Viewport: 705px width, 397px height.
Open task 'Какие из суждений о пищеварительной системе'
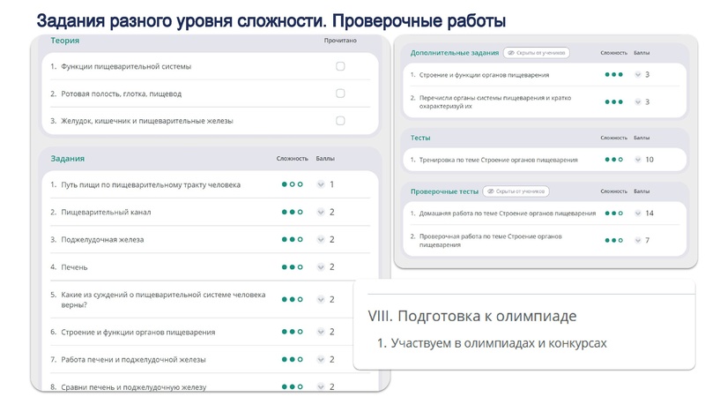click(x=163, y=299)
